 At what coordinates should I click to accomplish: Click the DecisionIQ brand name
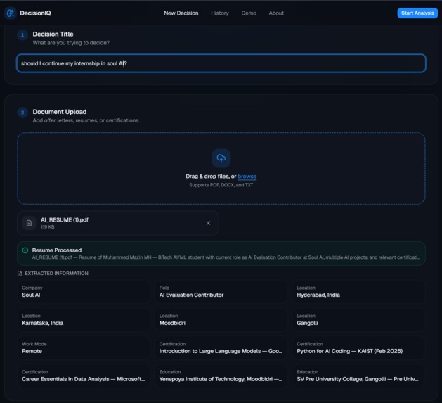coord(35,13)
